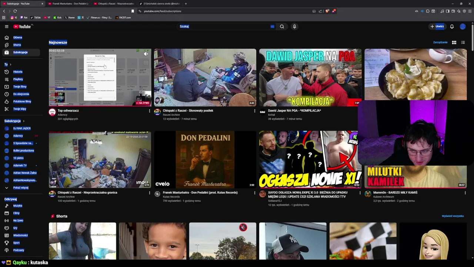This screenshot has width=474, height=267.
Task: Open the IG bookmark
Action: point(14,17)
